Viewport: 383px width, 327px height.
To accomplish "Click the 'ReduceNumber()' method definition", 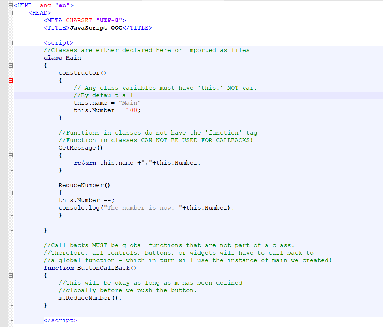I will tap(84, 185).
